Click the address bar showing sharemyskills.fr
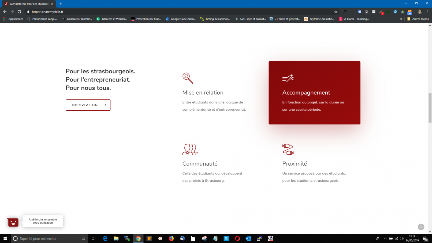This screenshot has width=432, height=243. click(161, 12)
